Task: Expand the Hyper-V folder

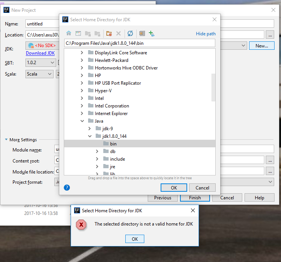Action: 82,91
